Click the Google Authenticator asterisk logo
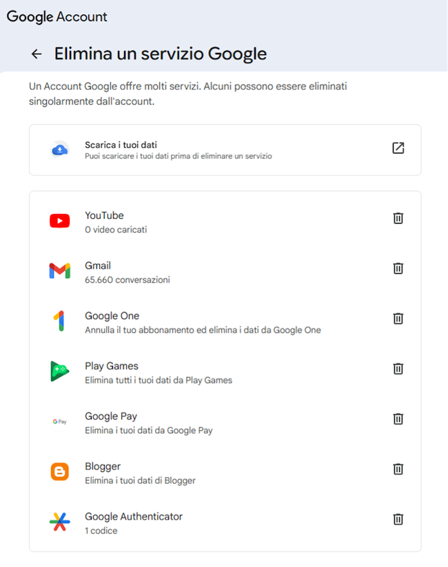Image resolution: width=448 pixels, height=567 pixels. (60, 522)
